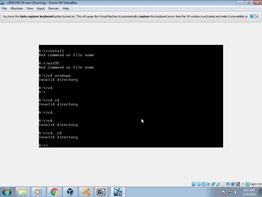
Task: Minimize the VirtualBox window
Action: click(x=241, y=3)
